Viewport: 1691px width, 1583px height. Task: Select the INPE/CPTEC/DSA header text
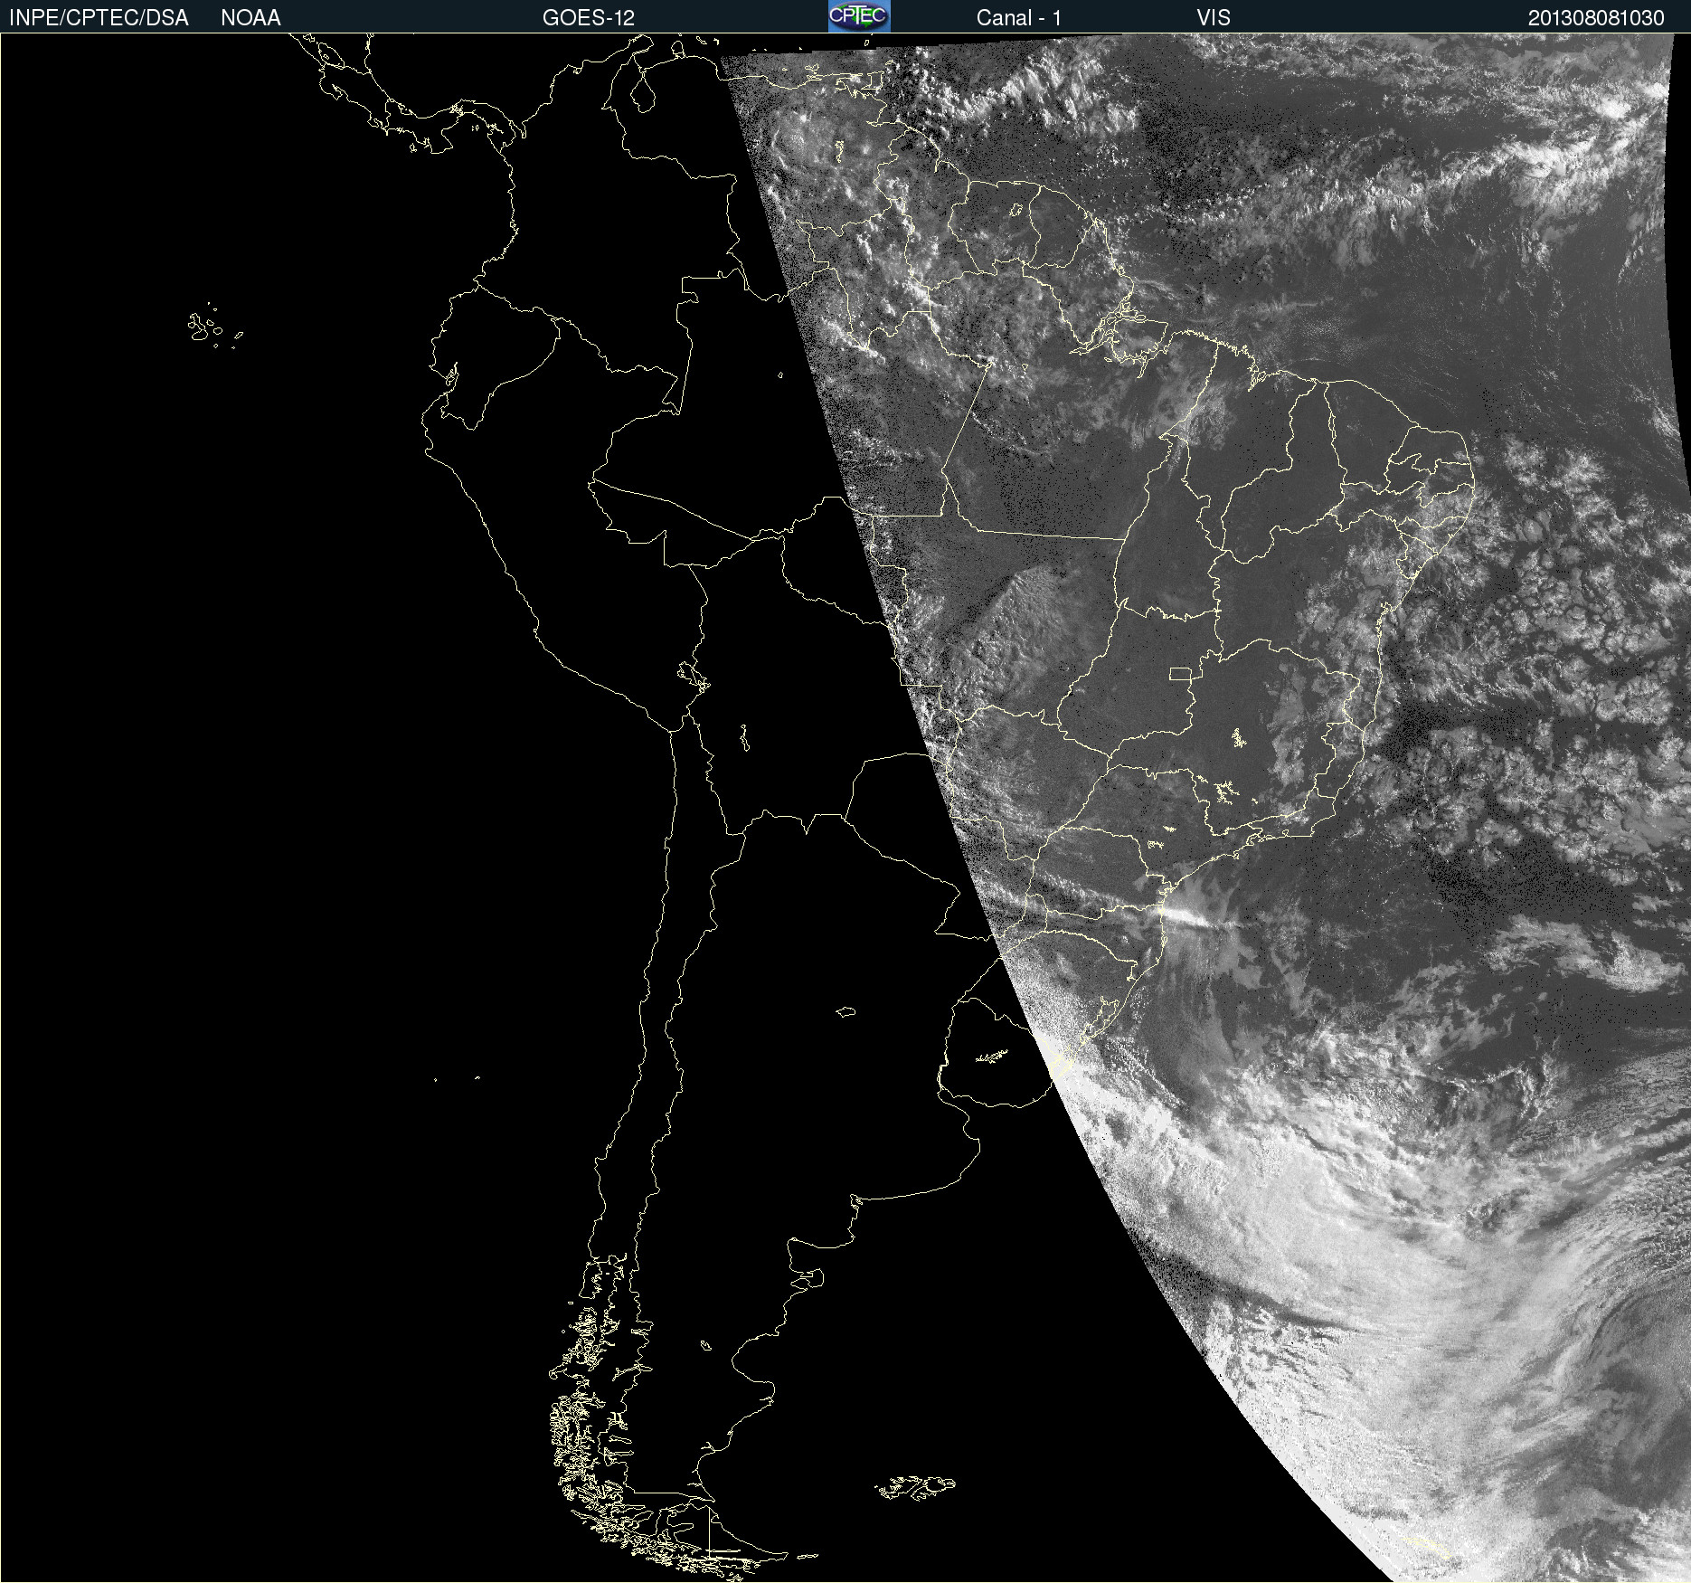coord(99,18)
